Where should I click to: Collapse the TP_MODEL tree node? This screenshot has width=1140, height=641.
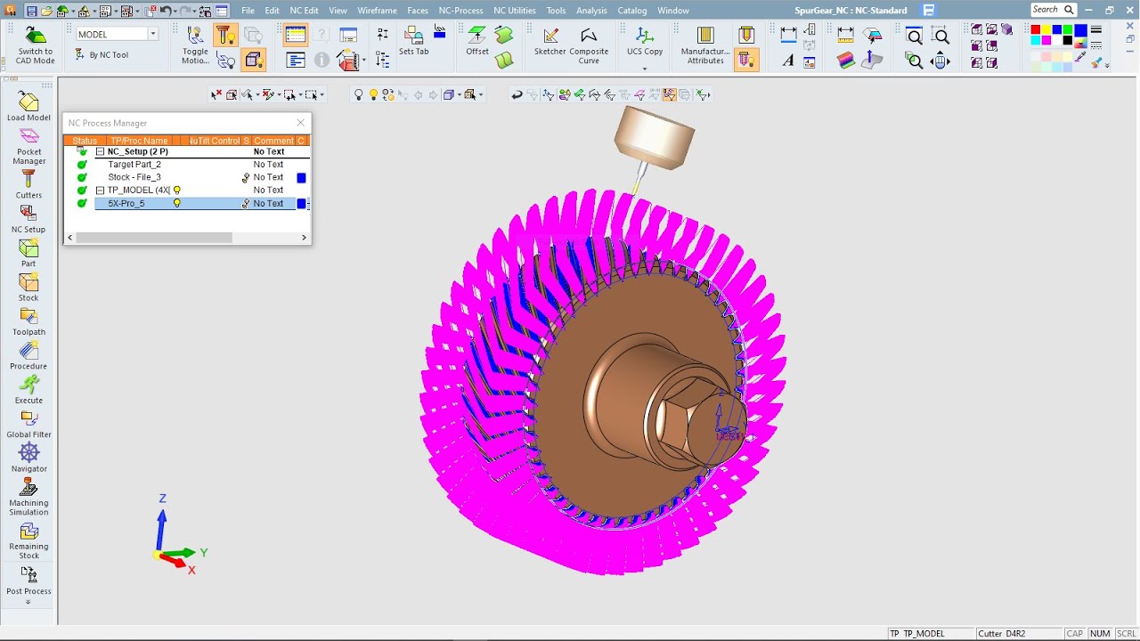(101, 191)
